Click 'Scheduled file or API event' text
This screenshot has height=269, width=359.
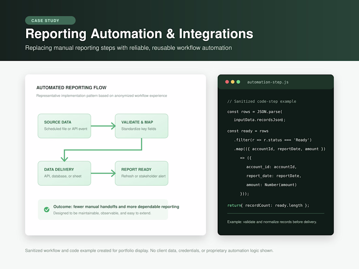pos(66,129)
